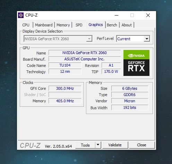Image resolution: width=172 pixels, height=164 pixels.
Task: Click the 170.0 W TDP value
Action: coord(111,71)
